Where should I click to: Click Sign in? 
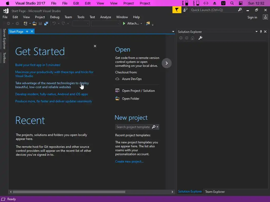click(x=252, y=17)
